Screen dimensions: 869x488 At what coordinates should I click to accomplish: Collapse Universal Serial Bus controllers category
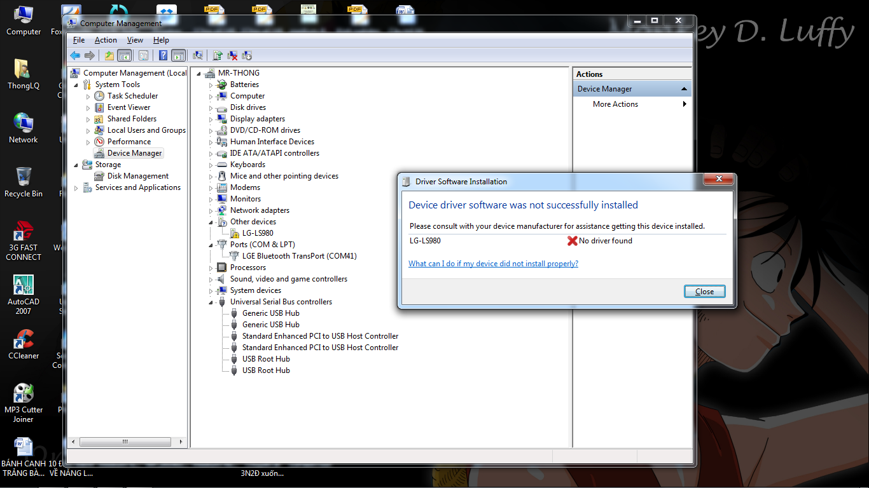pos(211,302)
